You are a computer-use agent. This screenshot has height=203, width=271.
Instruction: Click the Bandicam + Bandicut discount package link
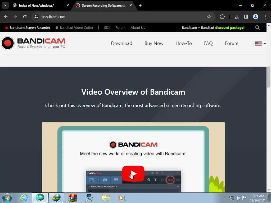tap(213, 27)
